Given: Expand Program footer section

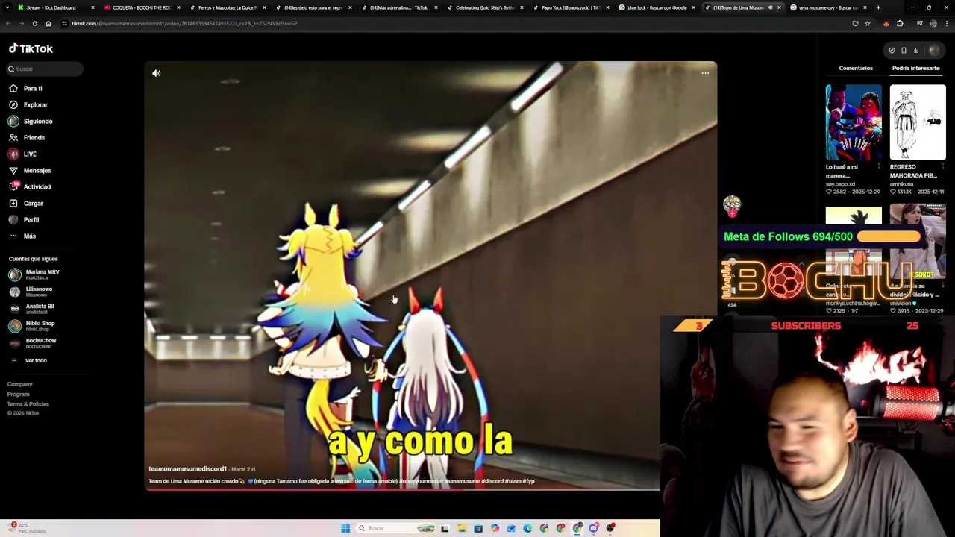Looking at the screenshot, I should 19,394.
